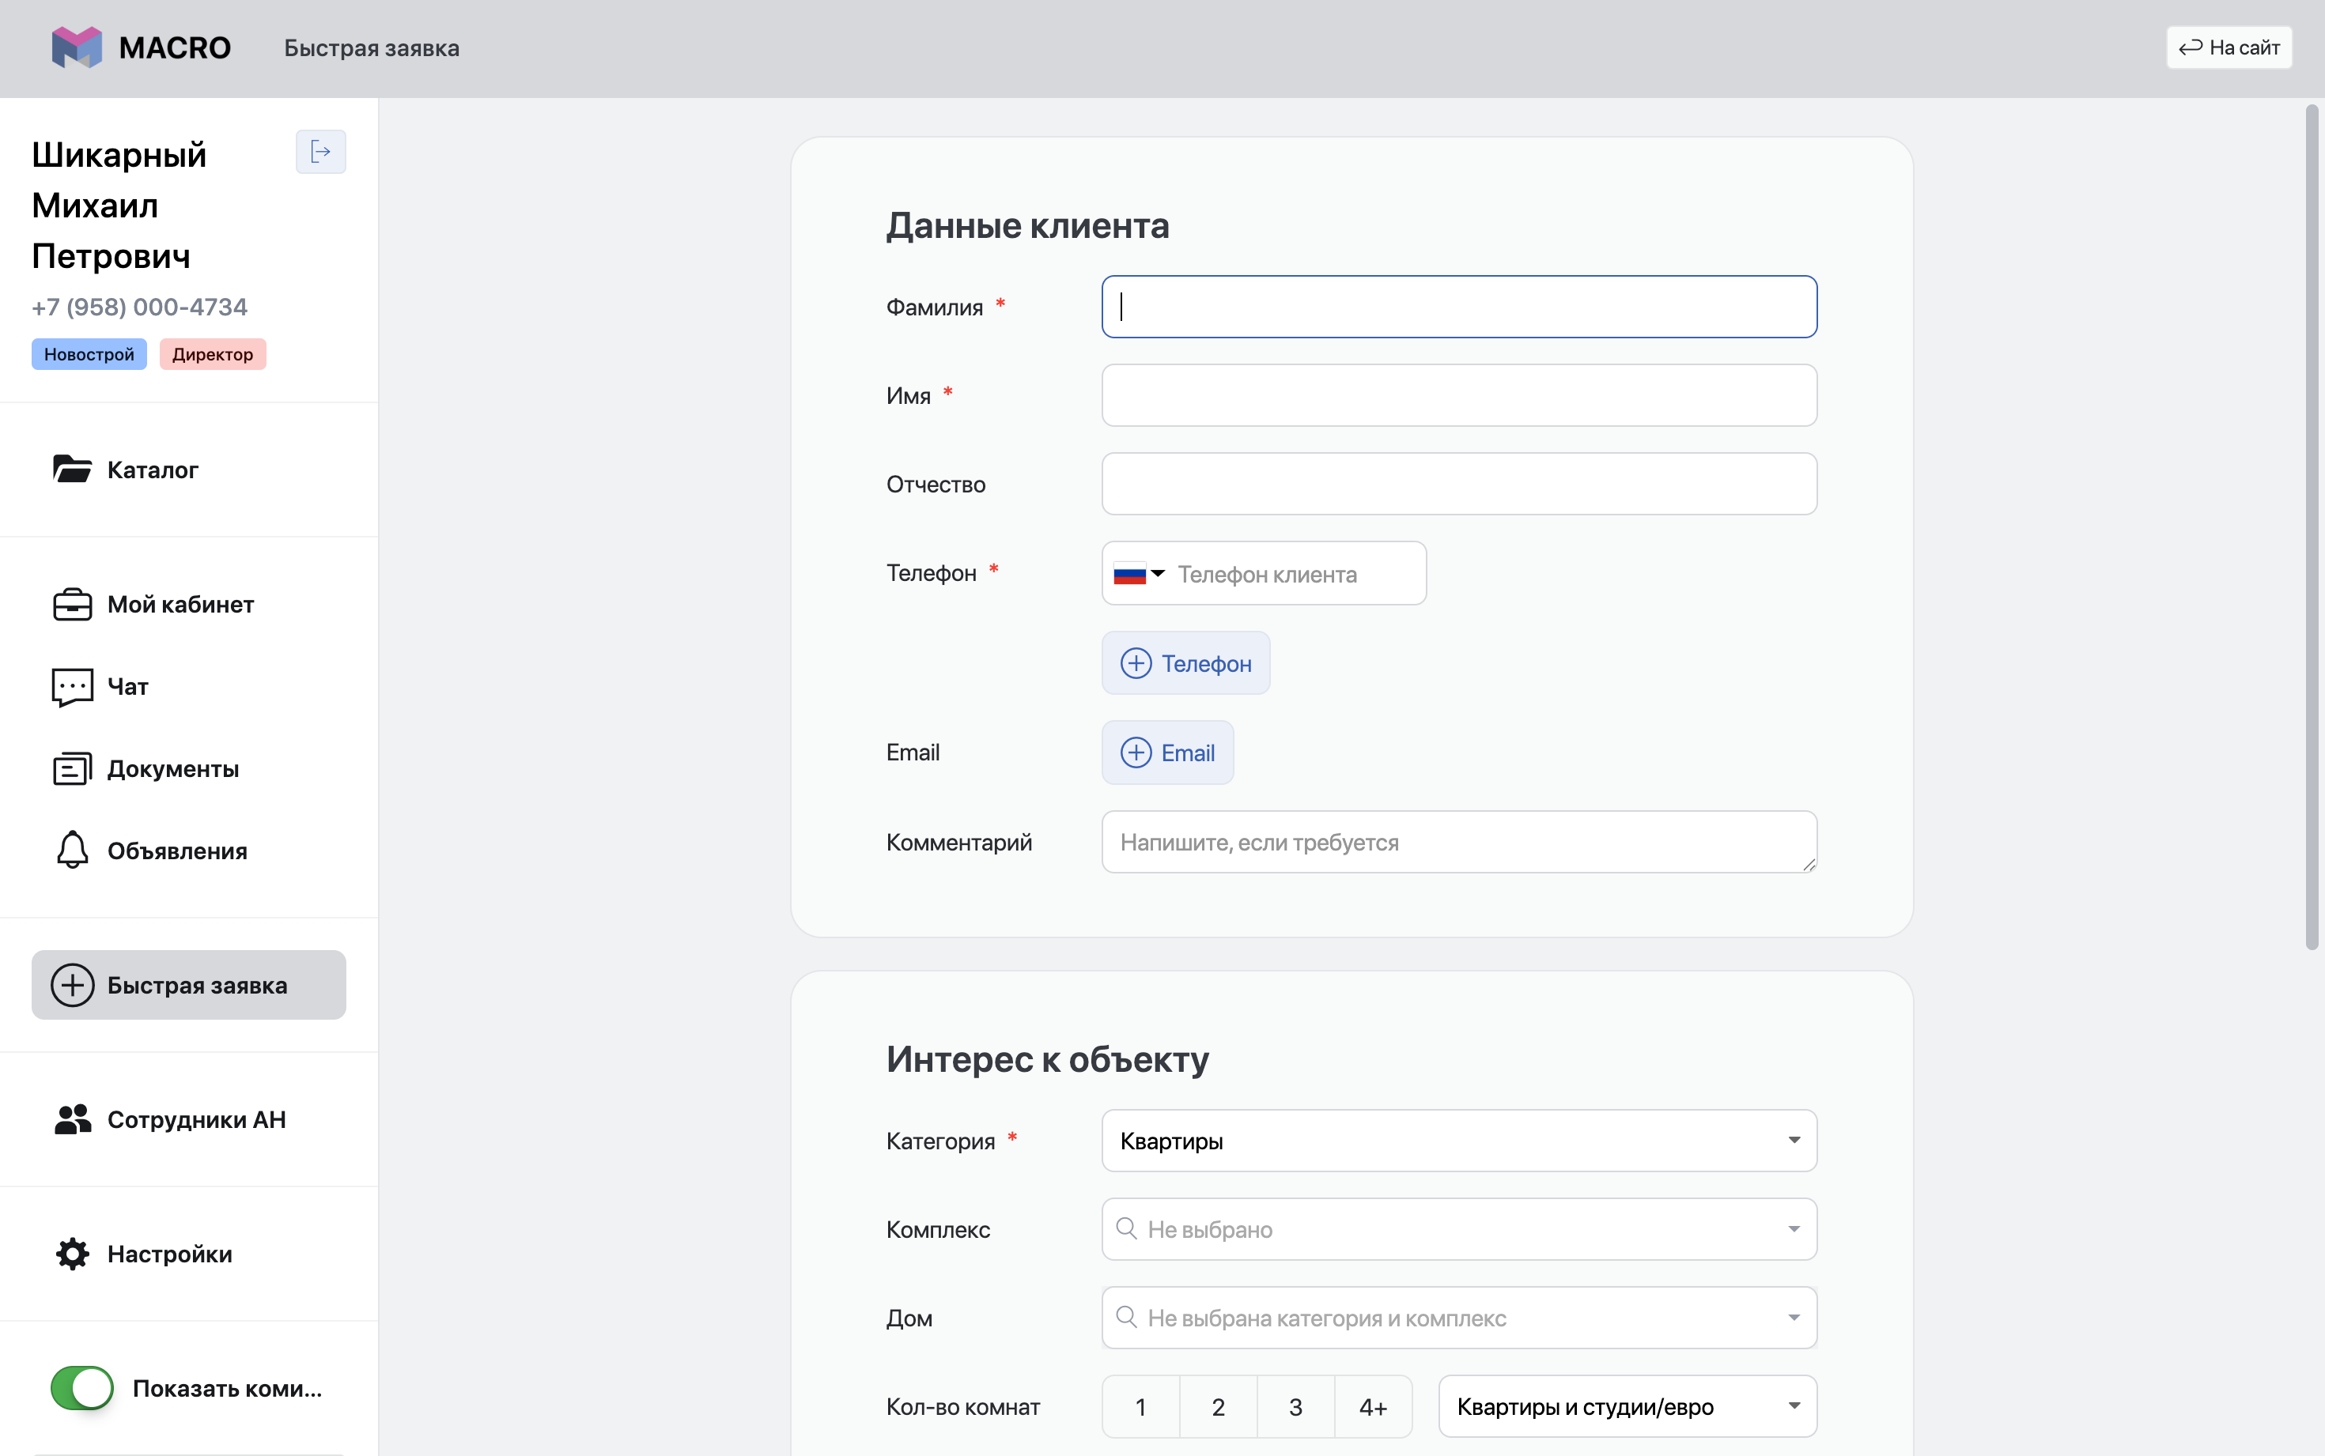
Task: Click the Интерес к объекту heading
Action: click(x=1047, y=1059)
